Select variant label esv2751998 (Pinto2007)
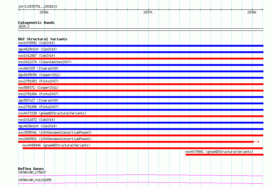Viewport: 272px width, 187px height. pyautogui.click(x=39, y=107)
